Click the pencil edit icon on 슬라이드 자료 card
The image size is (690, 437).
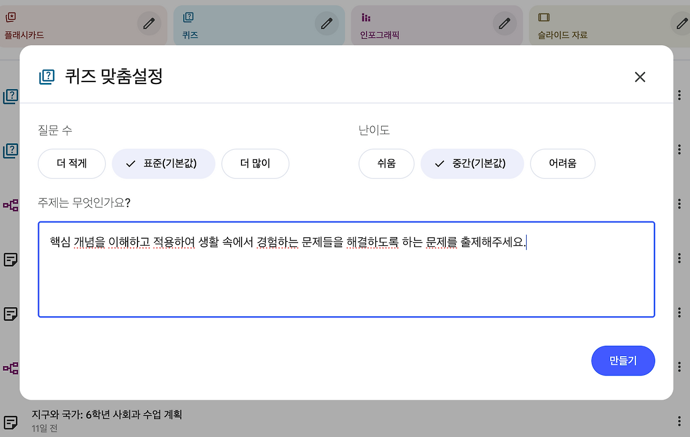(681, 24)
